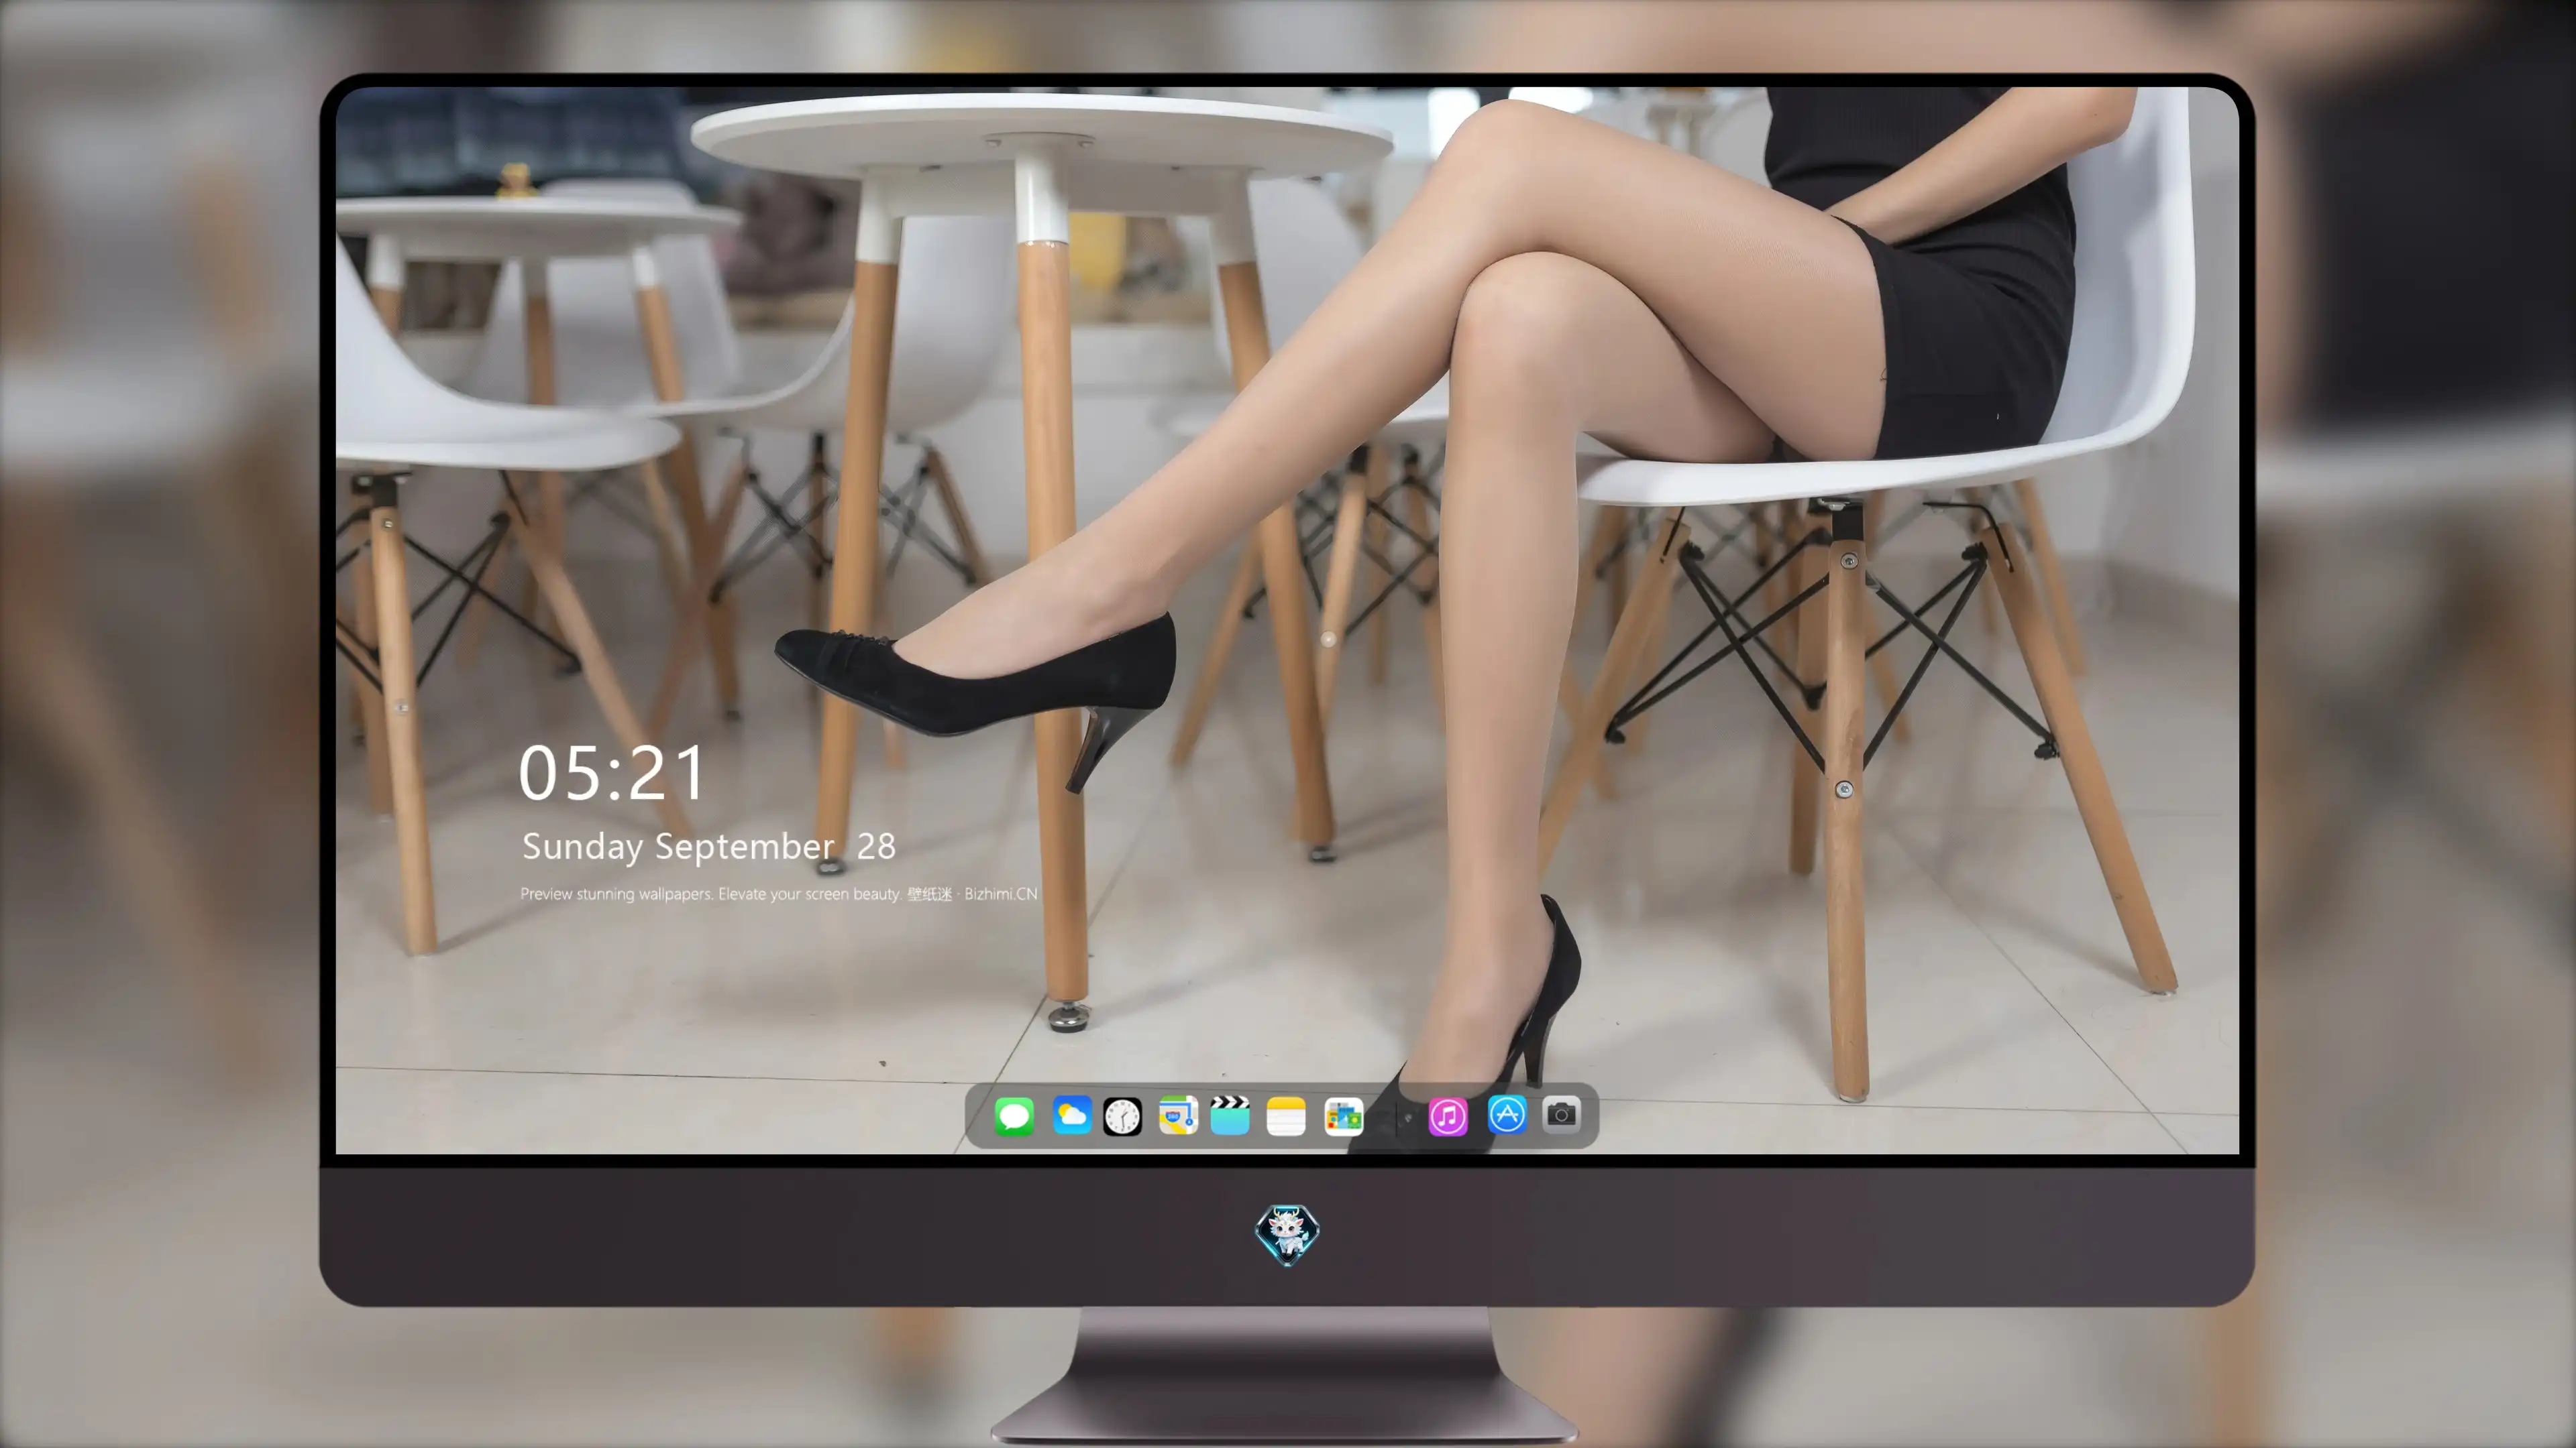2576x1448 pixels.
Task: Open the colorful photo collage app icon
Action: click(1343, 1116)
